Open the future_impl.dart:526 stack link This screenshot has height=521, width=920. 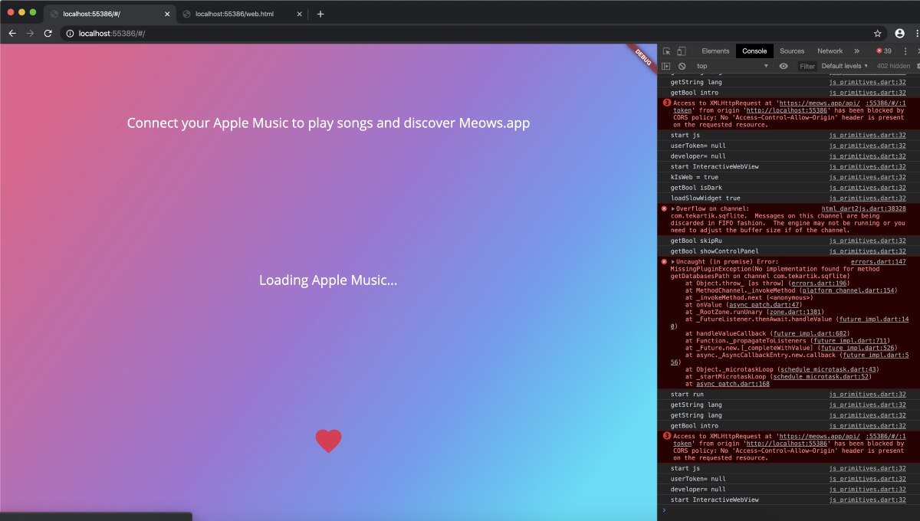(x=858, y=348)
